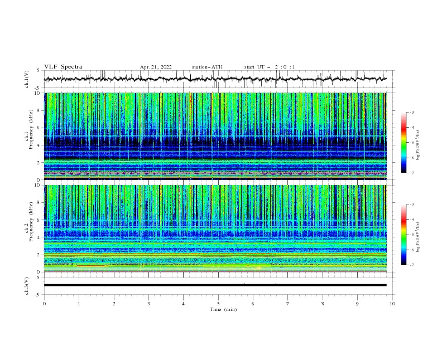
Task: Click time axis tick label "3"
Action: coord(148,304)
